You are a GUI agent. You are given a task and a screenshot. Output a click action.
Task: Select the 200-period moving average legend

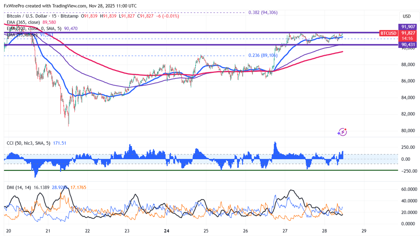coord(34,28)
